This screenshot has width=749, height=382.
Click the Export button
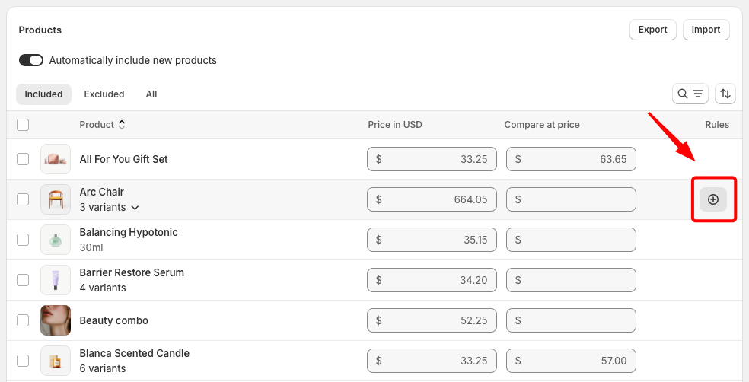click(652, 30)
